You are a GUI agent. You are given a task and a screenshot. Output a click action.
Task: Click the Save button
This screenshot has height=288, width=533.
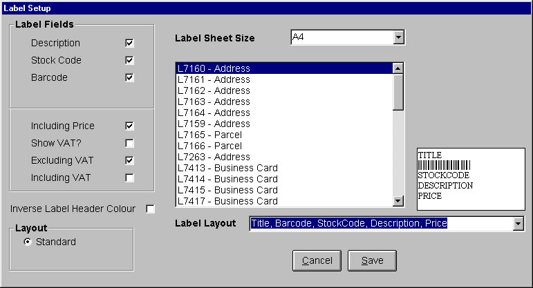click(372, 260)
